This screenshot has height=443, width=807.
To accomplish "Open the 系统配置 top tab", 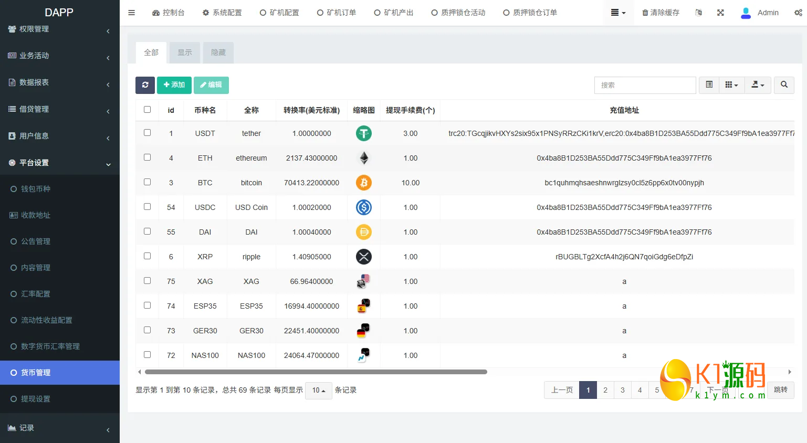I will [x=222, y=13].
